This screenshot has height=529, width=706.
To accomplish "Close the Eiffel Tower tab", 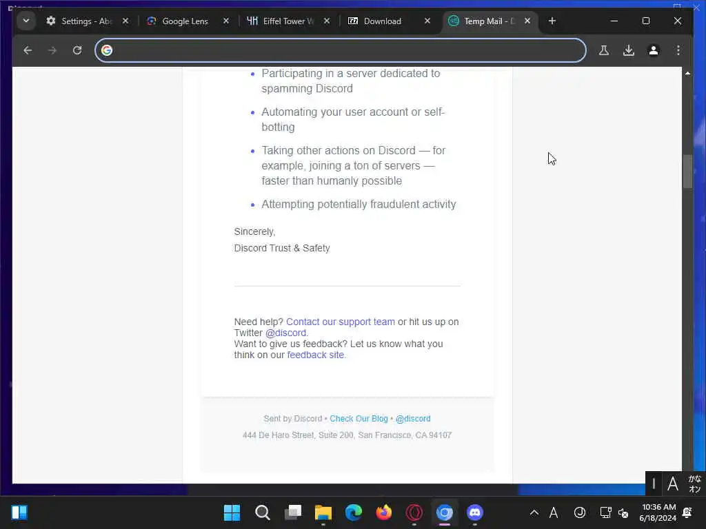I will pyautogui.click(x=327, y=21).
